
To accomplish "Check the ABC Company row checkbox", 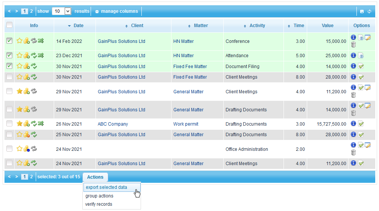I will point(9,123).
